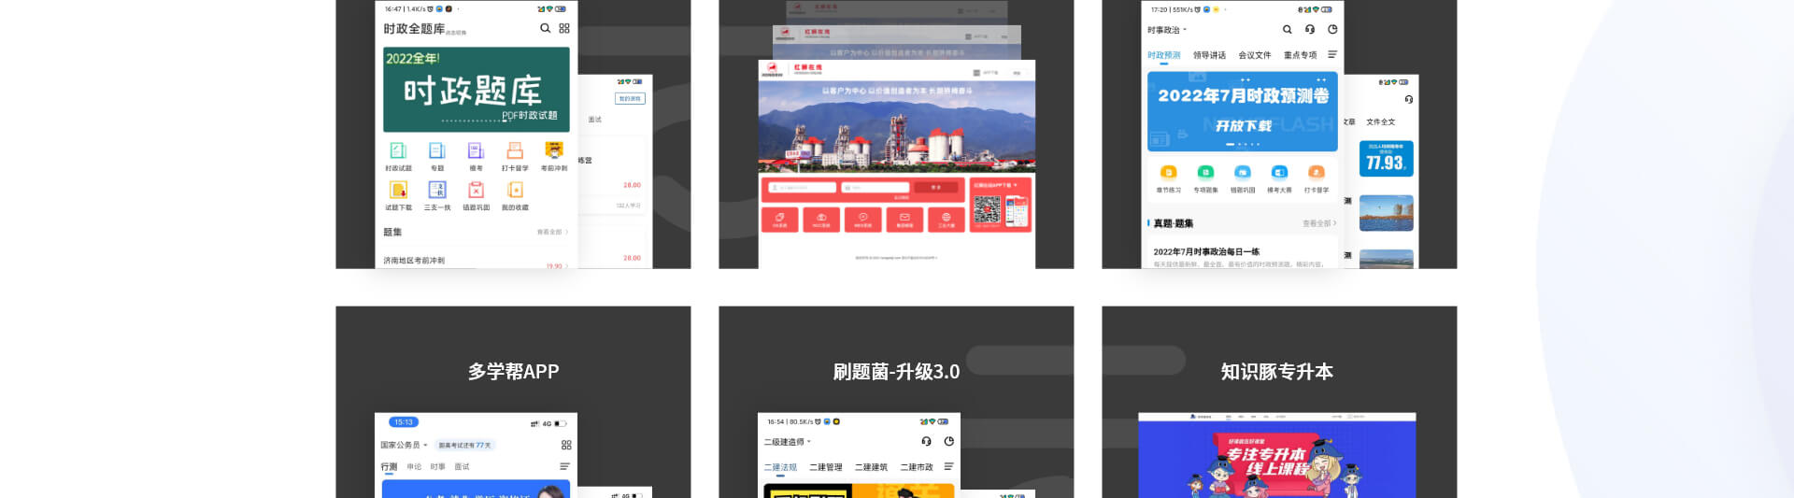Select the 申论 tab

[414, 466]
